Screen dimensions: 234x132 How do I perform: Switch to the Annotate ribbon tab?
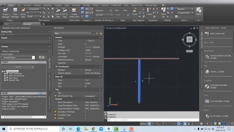(x=76, y=5)
